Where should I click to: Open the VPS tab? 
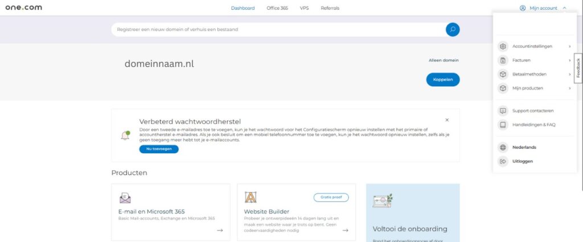(x=304, y=8)
